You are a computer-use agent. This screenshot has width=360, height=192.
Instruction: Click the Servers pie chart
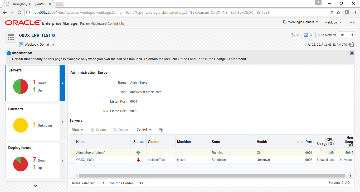[x=21, y=87]
